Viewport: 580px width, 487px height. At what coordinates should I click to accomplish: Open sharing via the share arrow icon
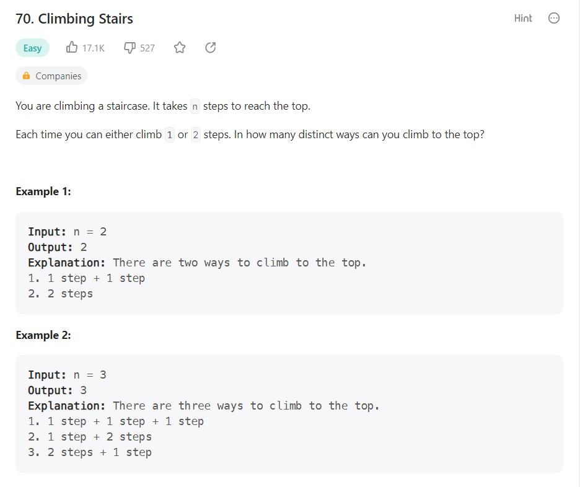tap(210, 47)
